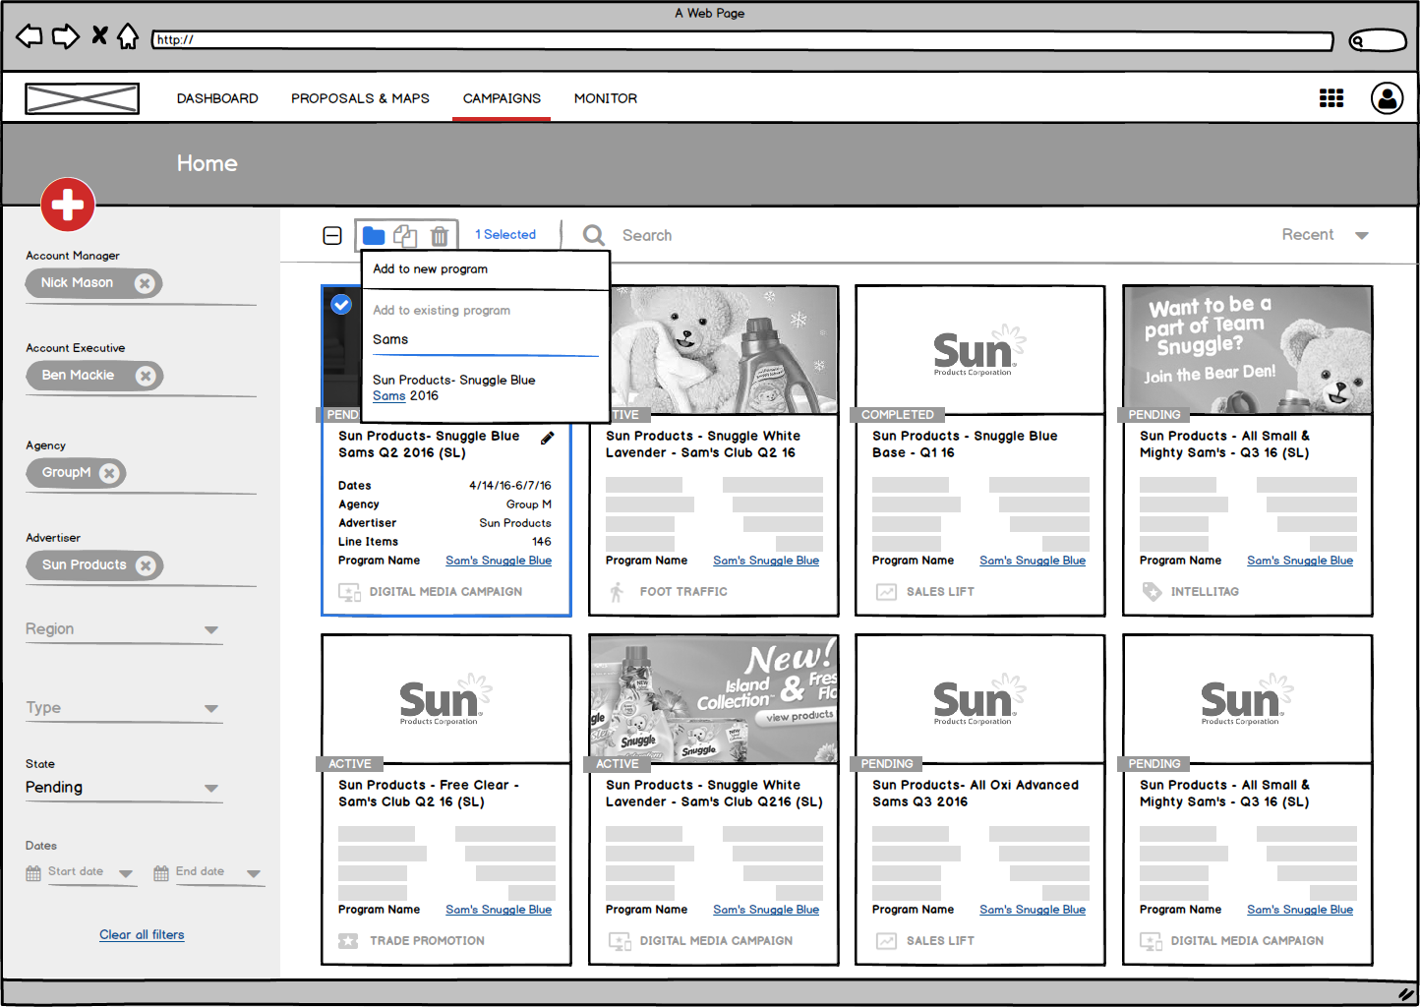Uncheck the selected campaign card checkbox
Viewport: 1420px width, 1007px height.
coord(341,305)
